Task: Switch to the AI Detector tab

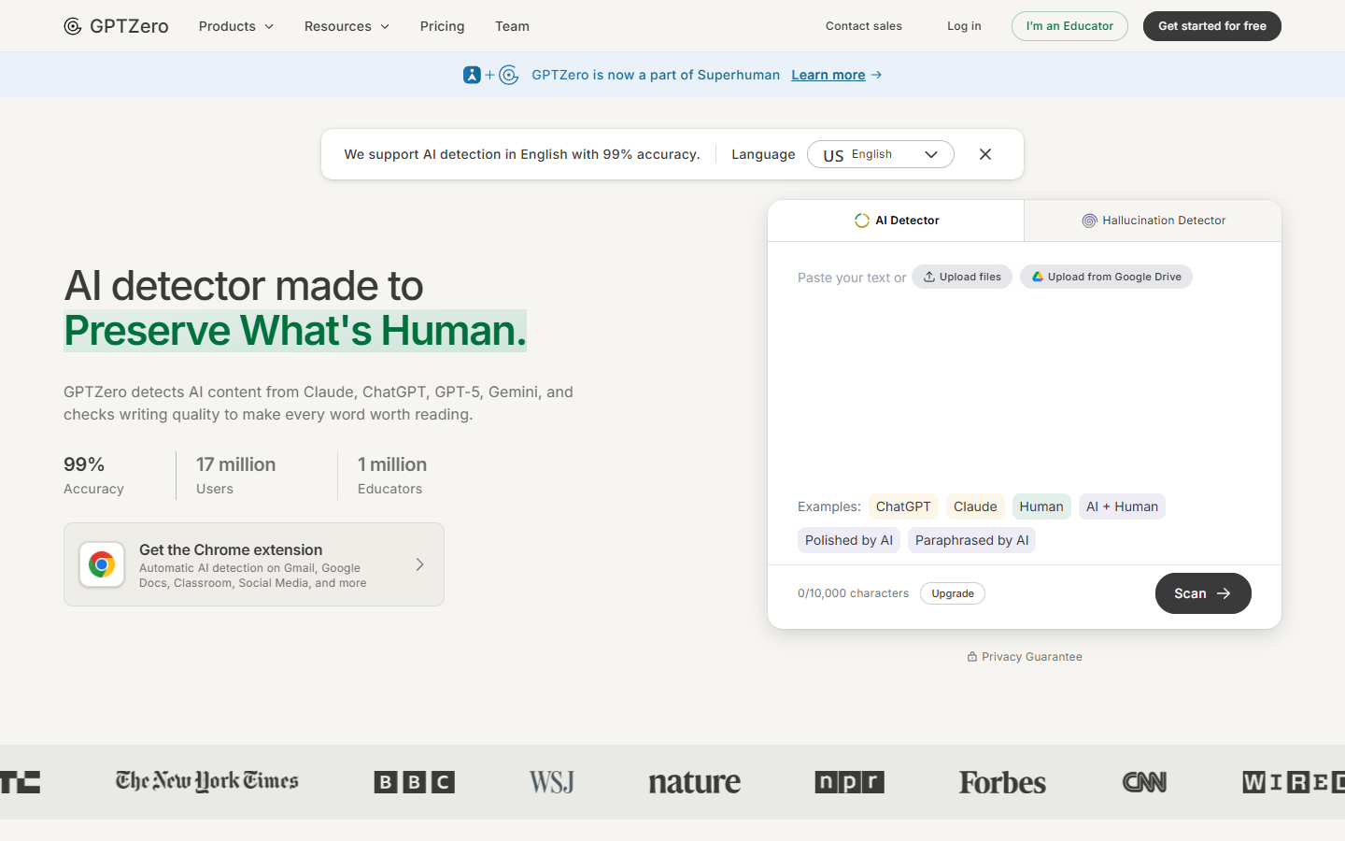Action: click(896, 221)
